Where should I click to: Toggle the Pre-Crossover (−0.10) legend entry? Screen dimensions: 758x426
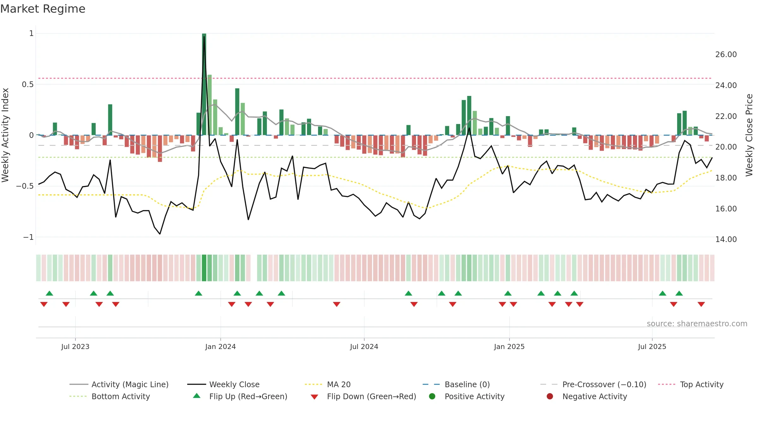pos(593,384)
